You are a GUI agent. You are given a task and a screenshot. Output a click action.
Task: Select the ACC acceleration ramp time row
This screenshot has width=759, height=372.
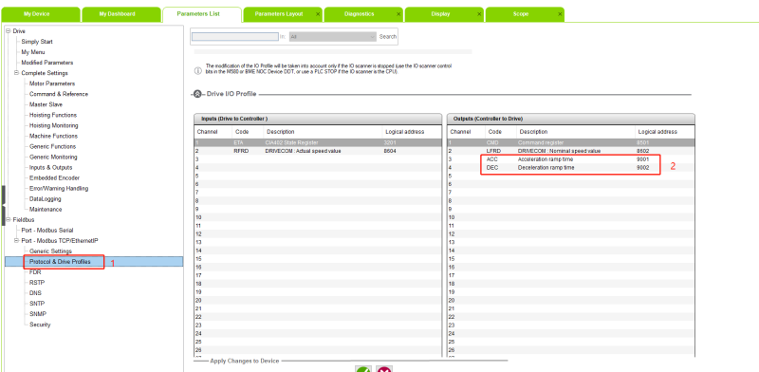point(571,159)
